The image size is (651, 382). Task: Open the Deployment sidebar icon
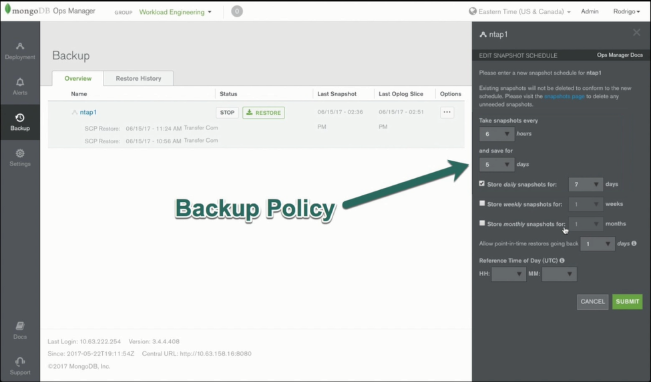pos(20,47)
